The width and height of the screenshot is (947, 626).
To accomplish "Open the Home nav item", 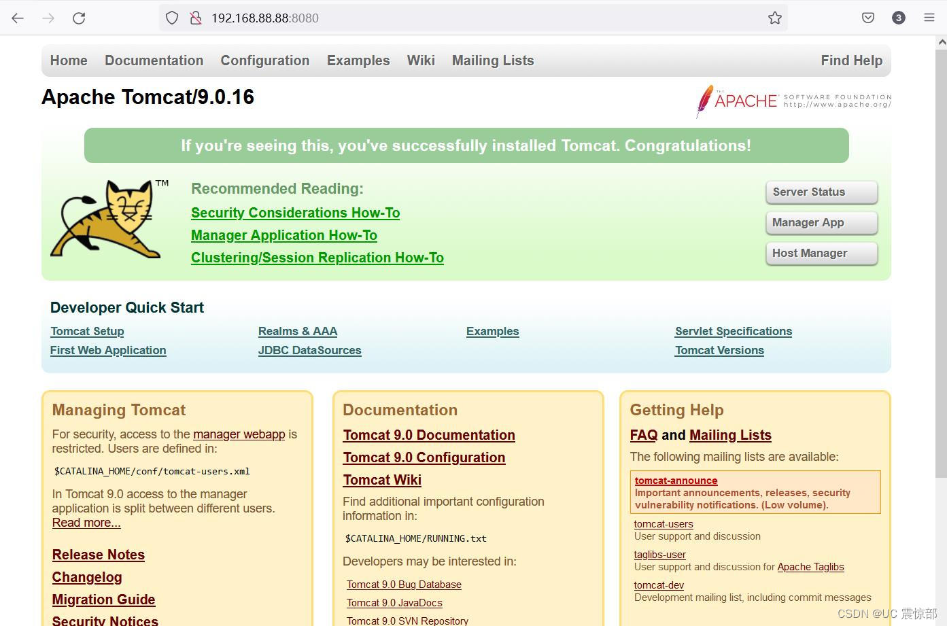I will tap(69, 60).
